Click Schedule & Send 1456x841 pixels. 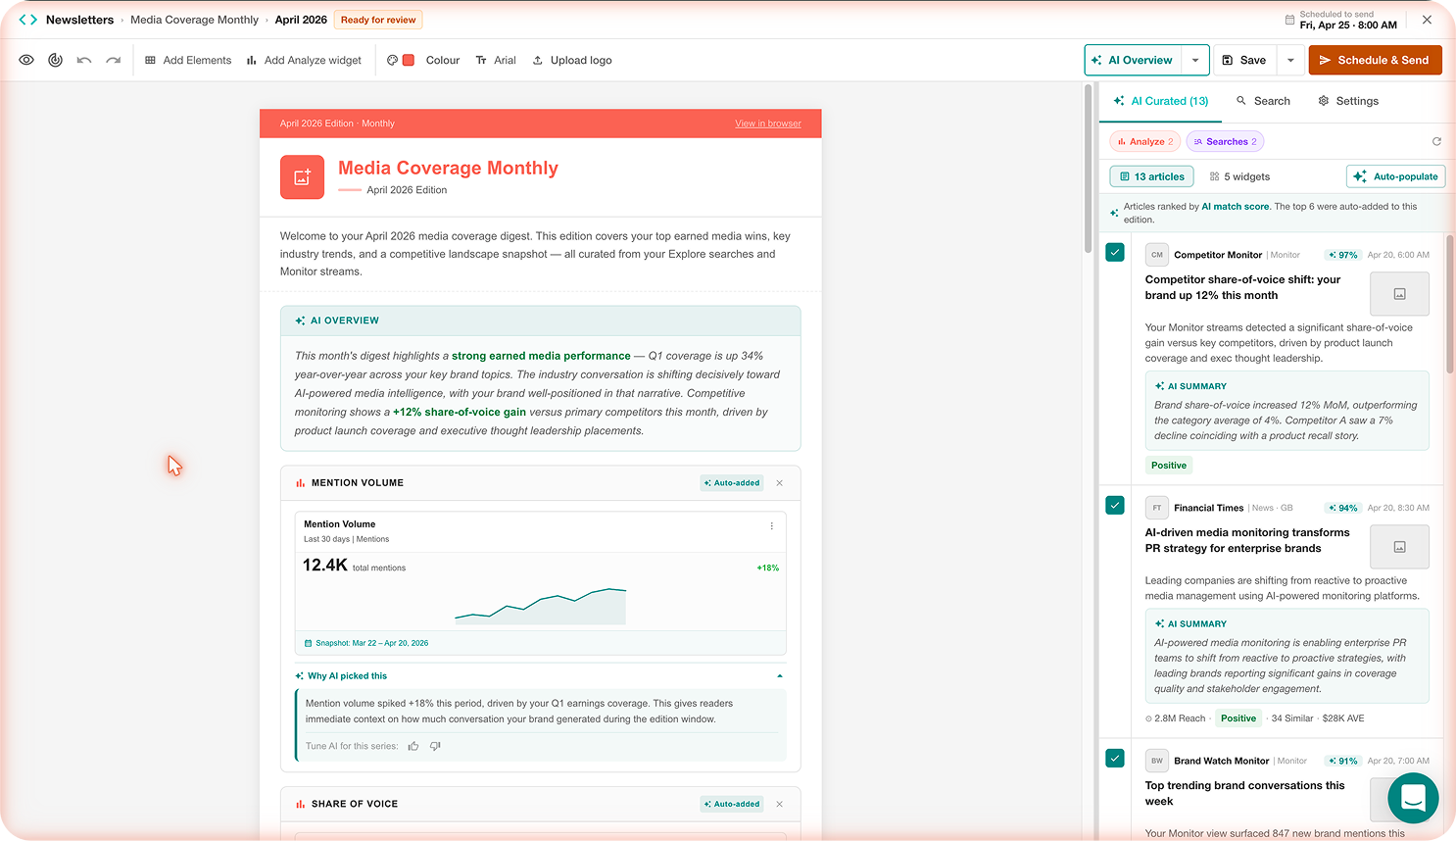pos(1375,60)
